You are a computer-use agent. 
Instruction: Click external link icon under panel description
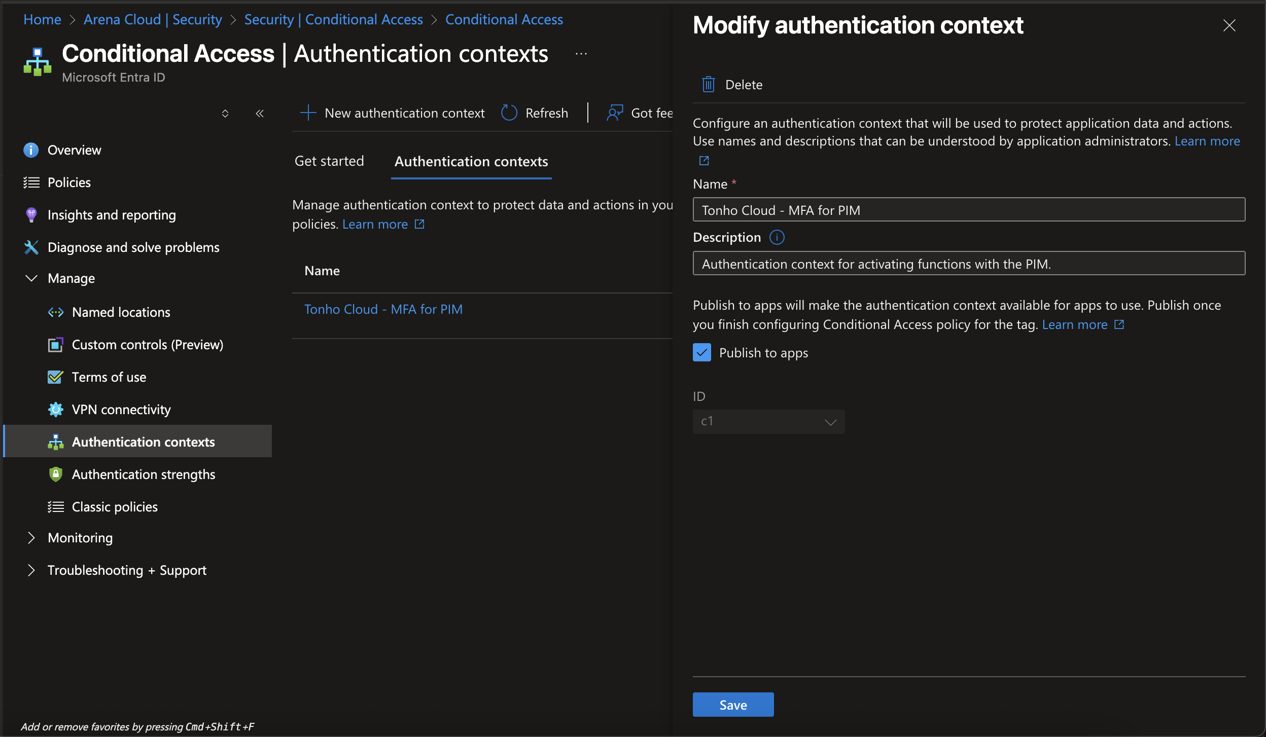pos(704,161)
